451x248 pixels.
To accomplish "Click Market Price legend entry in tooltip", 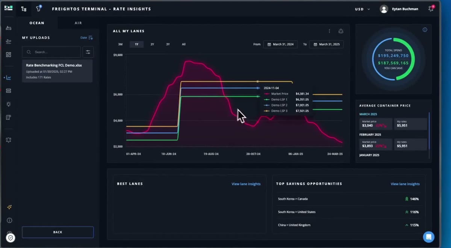I will pos(279,94).
